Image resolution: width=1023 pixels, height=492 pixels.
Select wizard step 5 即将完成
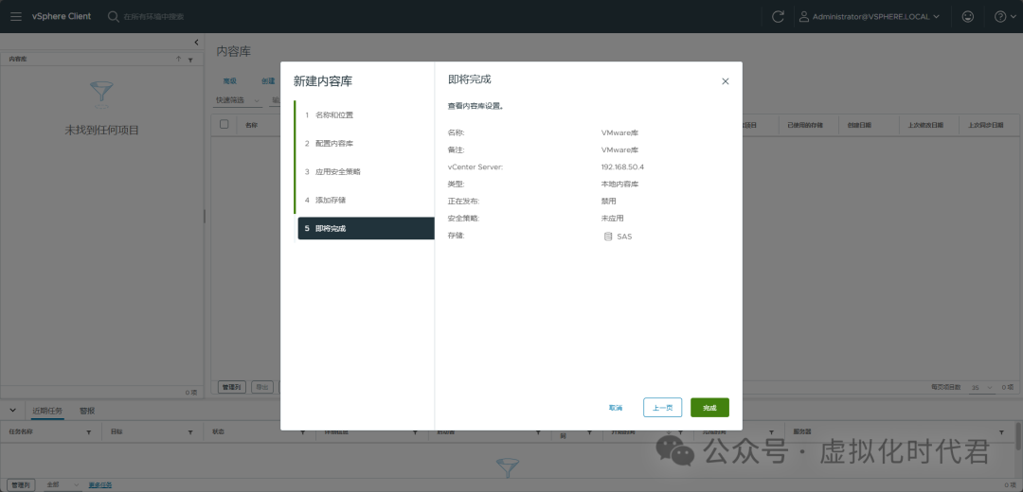click(x=366, y=229)
